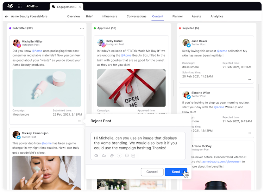
Task: Close the Engagement tab
Action: pos(80,7)
